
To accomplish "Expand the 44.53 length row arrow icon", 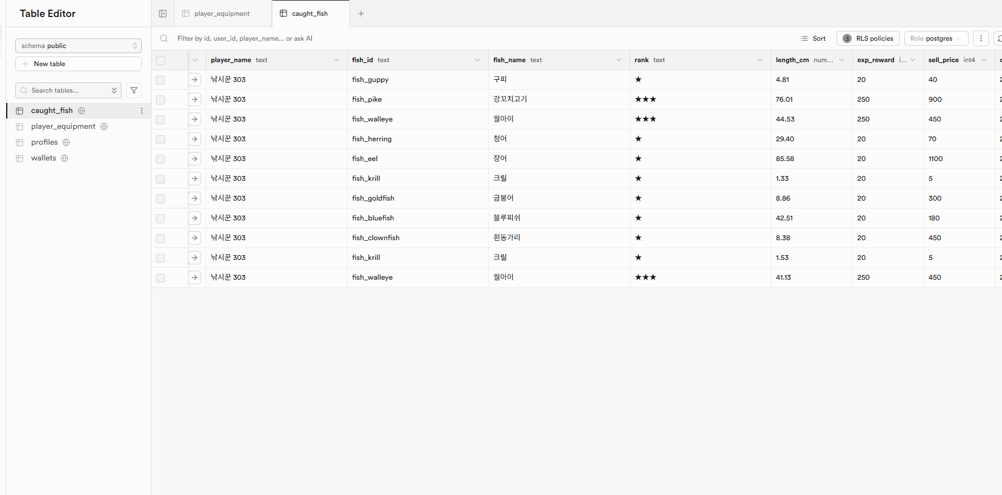I will coord(194,119).
